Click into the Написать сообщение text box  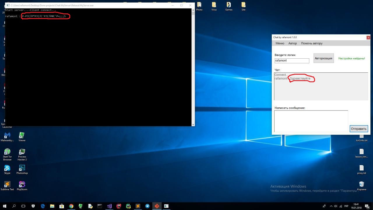click(x=311, y=121)
